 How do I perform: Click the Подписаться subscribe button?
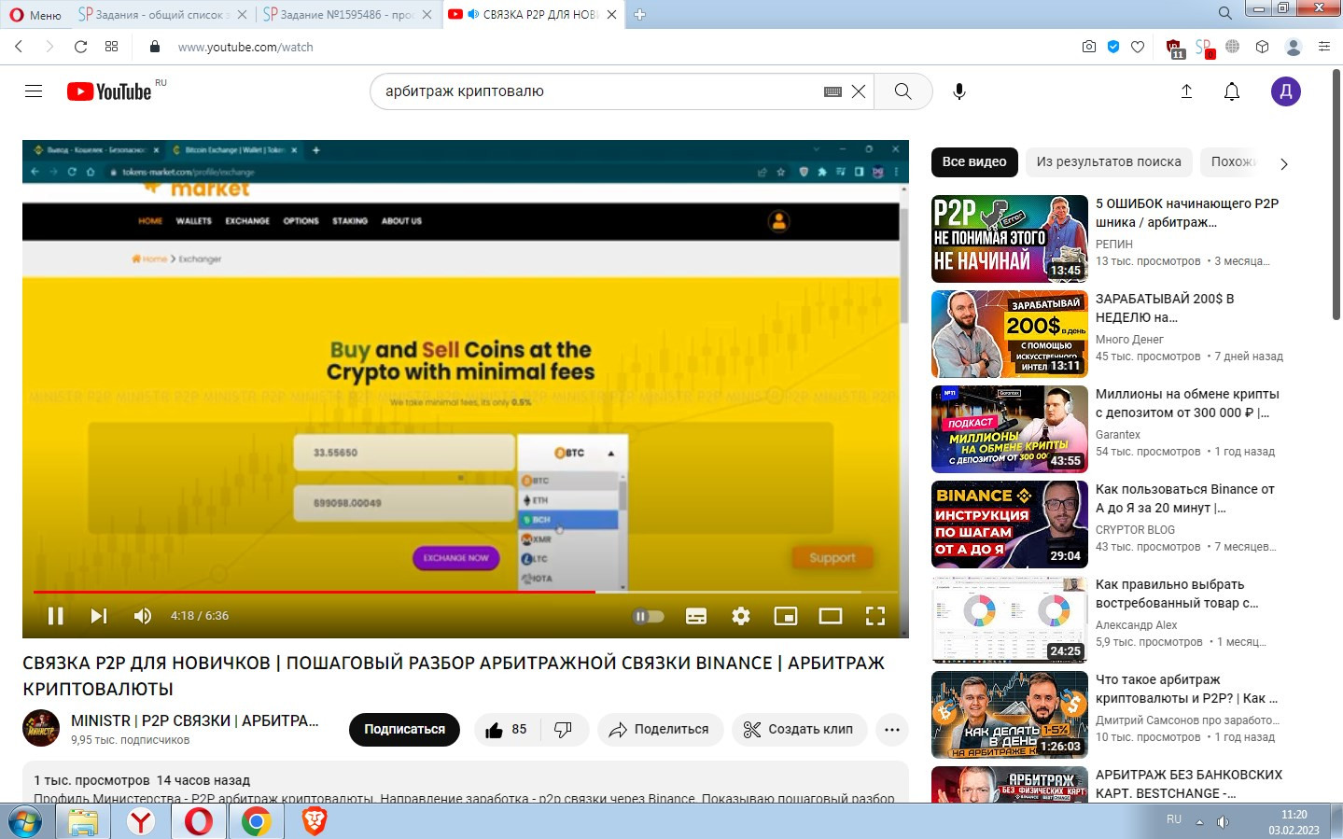(x=404, y=730)
